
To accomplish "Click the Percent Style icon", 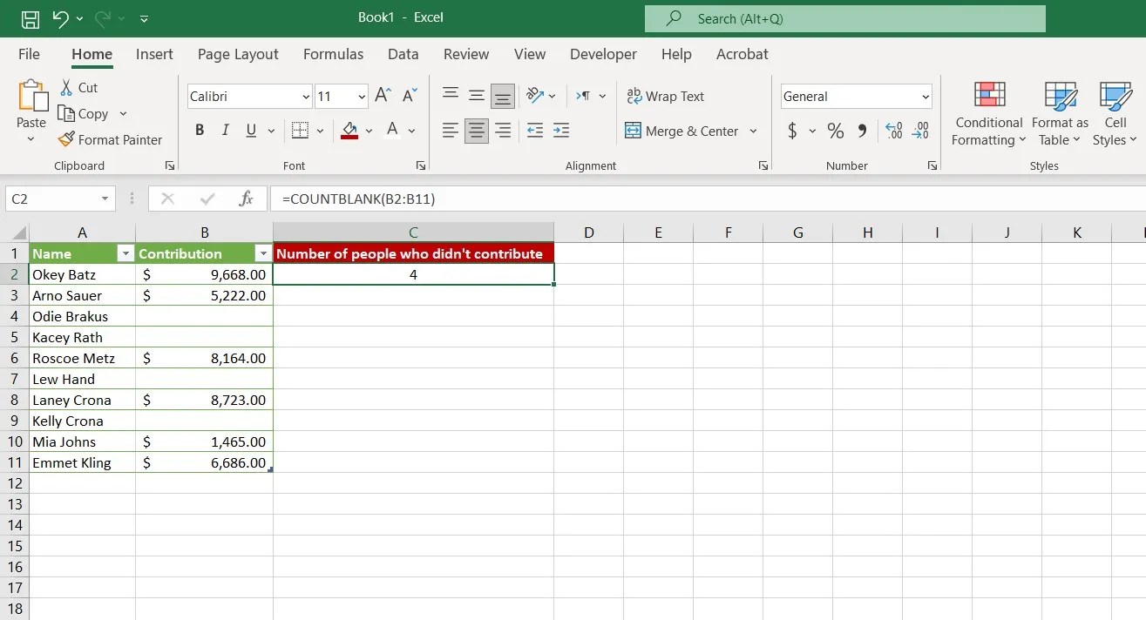I will [x=834, y=131].
